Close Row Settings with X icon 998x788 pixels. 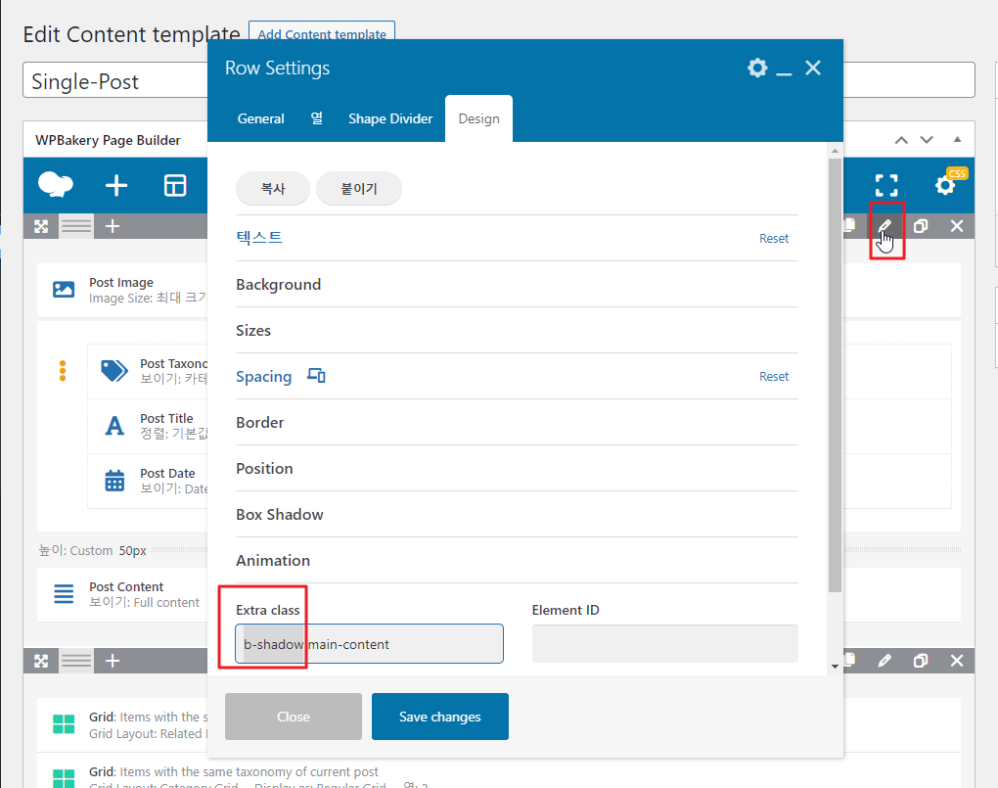click(813, 68)
